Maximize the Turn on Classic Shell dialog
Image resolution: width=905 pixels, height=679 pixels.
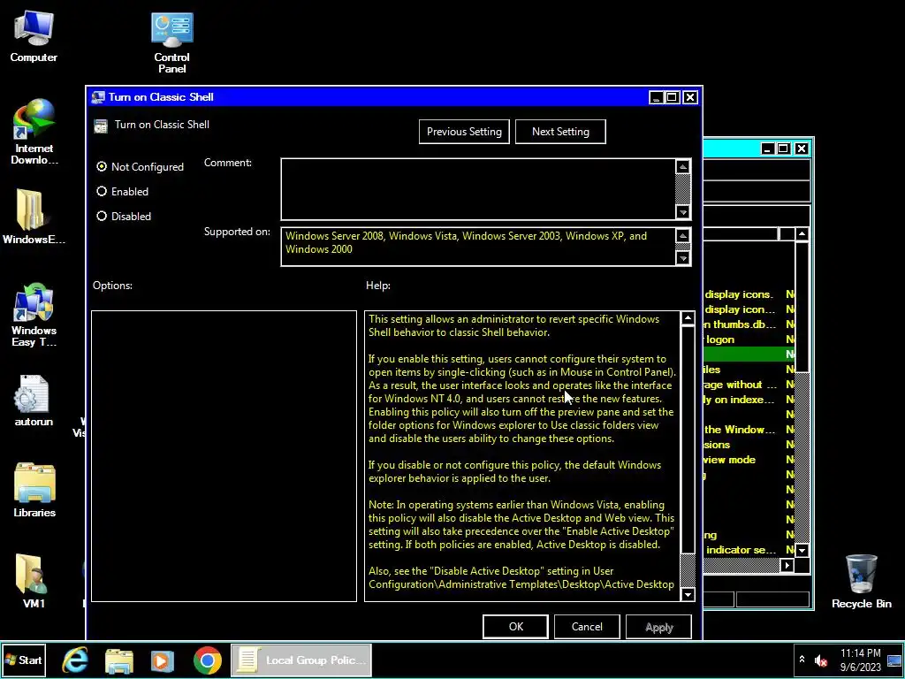(x=672, y=97)
